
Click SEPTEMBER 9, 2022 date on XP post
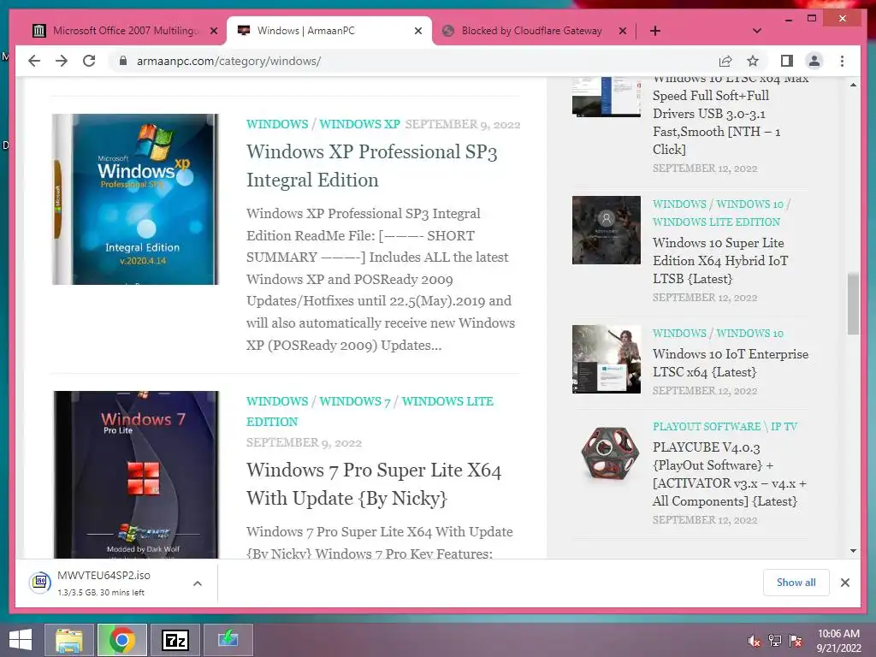pyautogui.click(x=463, y=124)
